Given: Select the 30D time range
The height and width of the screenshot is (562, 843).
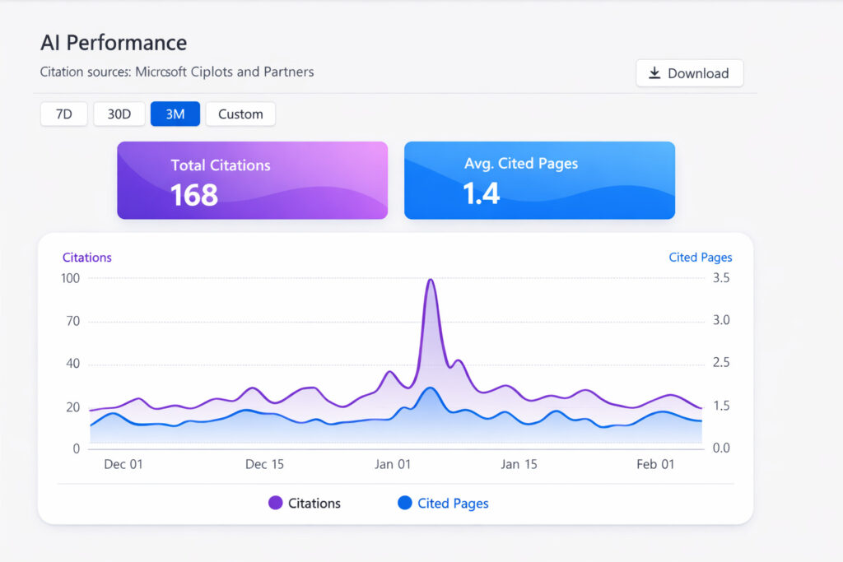Looking at the screenshot, I should click(x=119, y=114).
